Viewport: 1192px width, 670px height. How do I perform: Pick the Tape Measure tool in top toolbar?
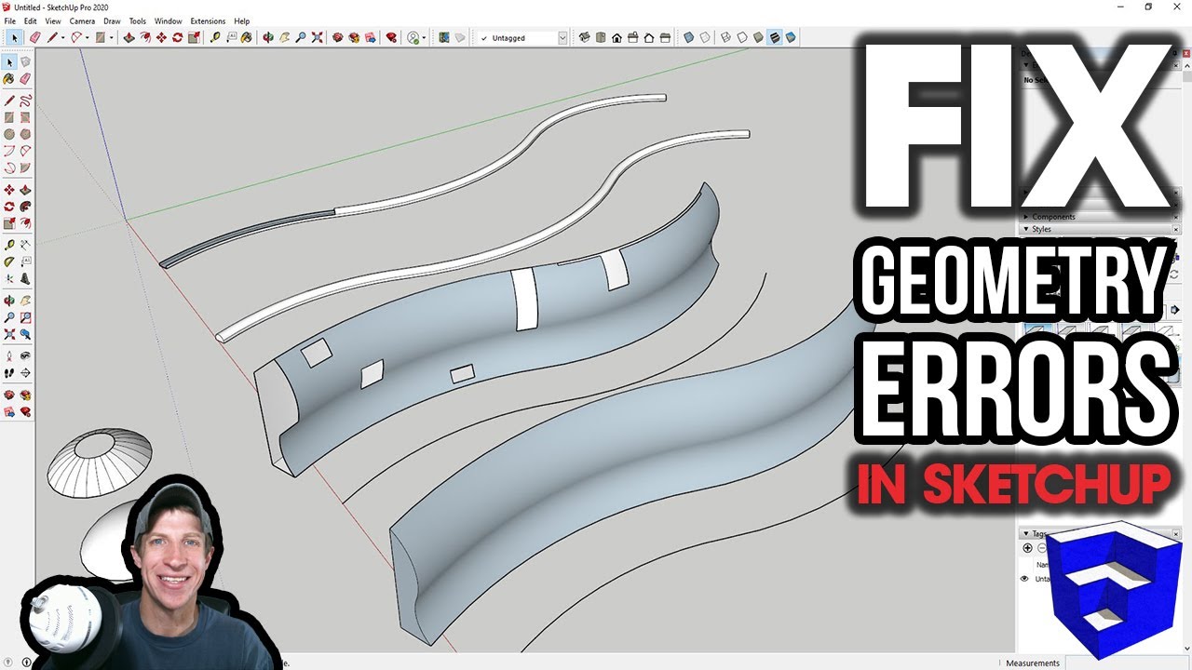[x=215, y=37]
